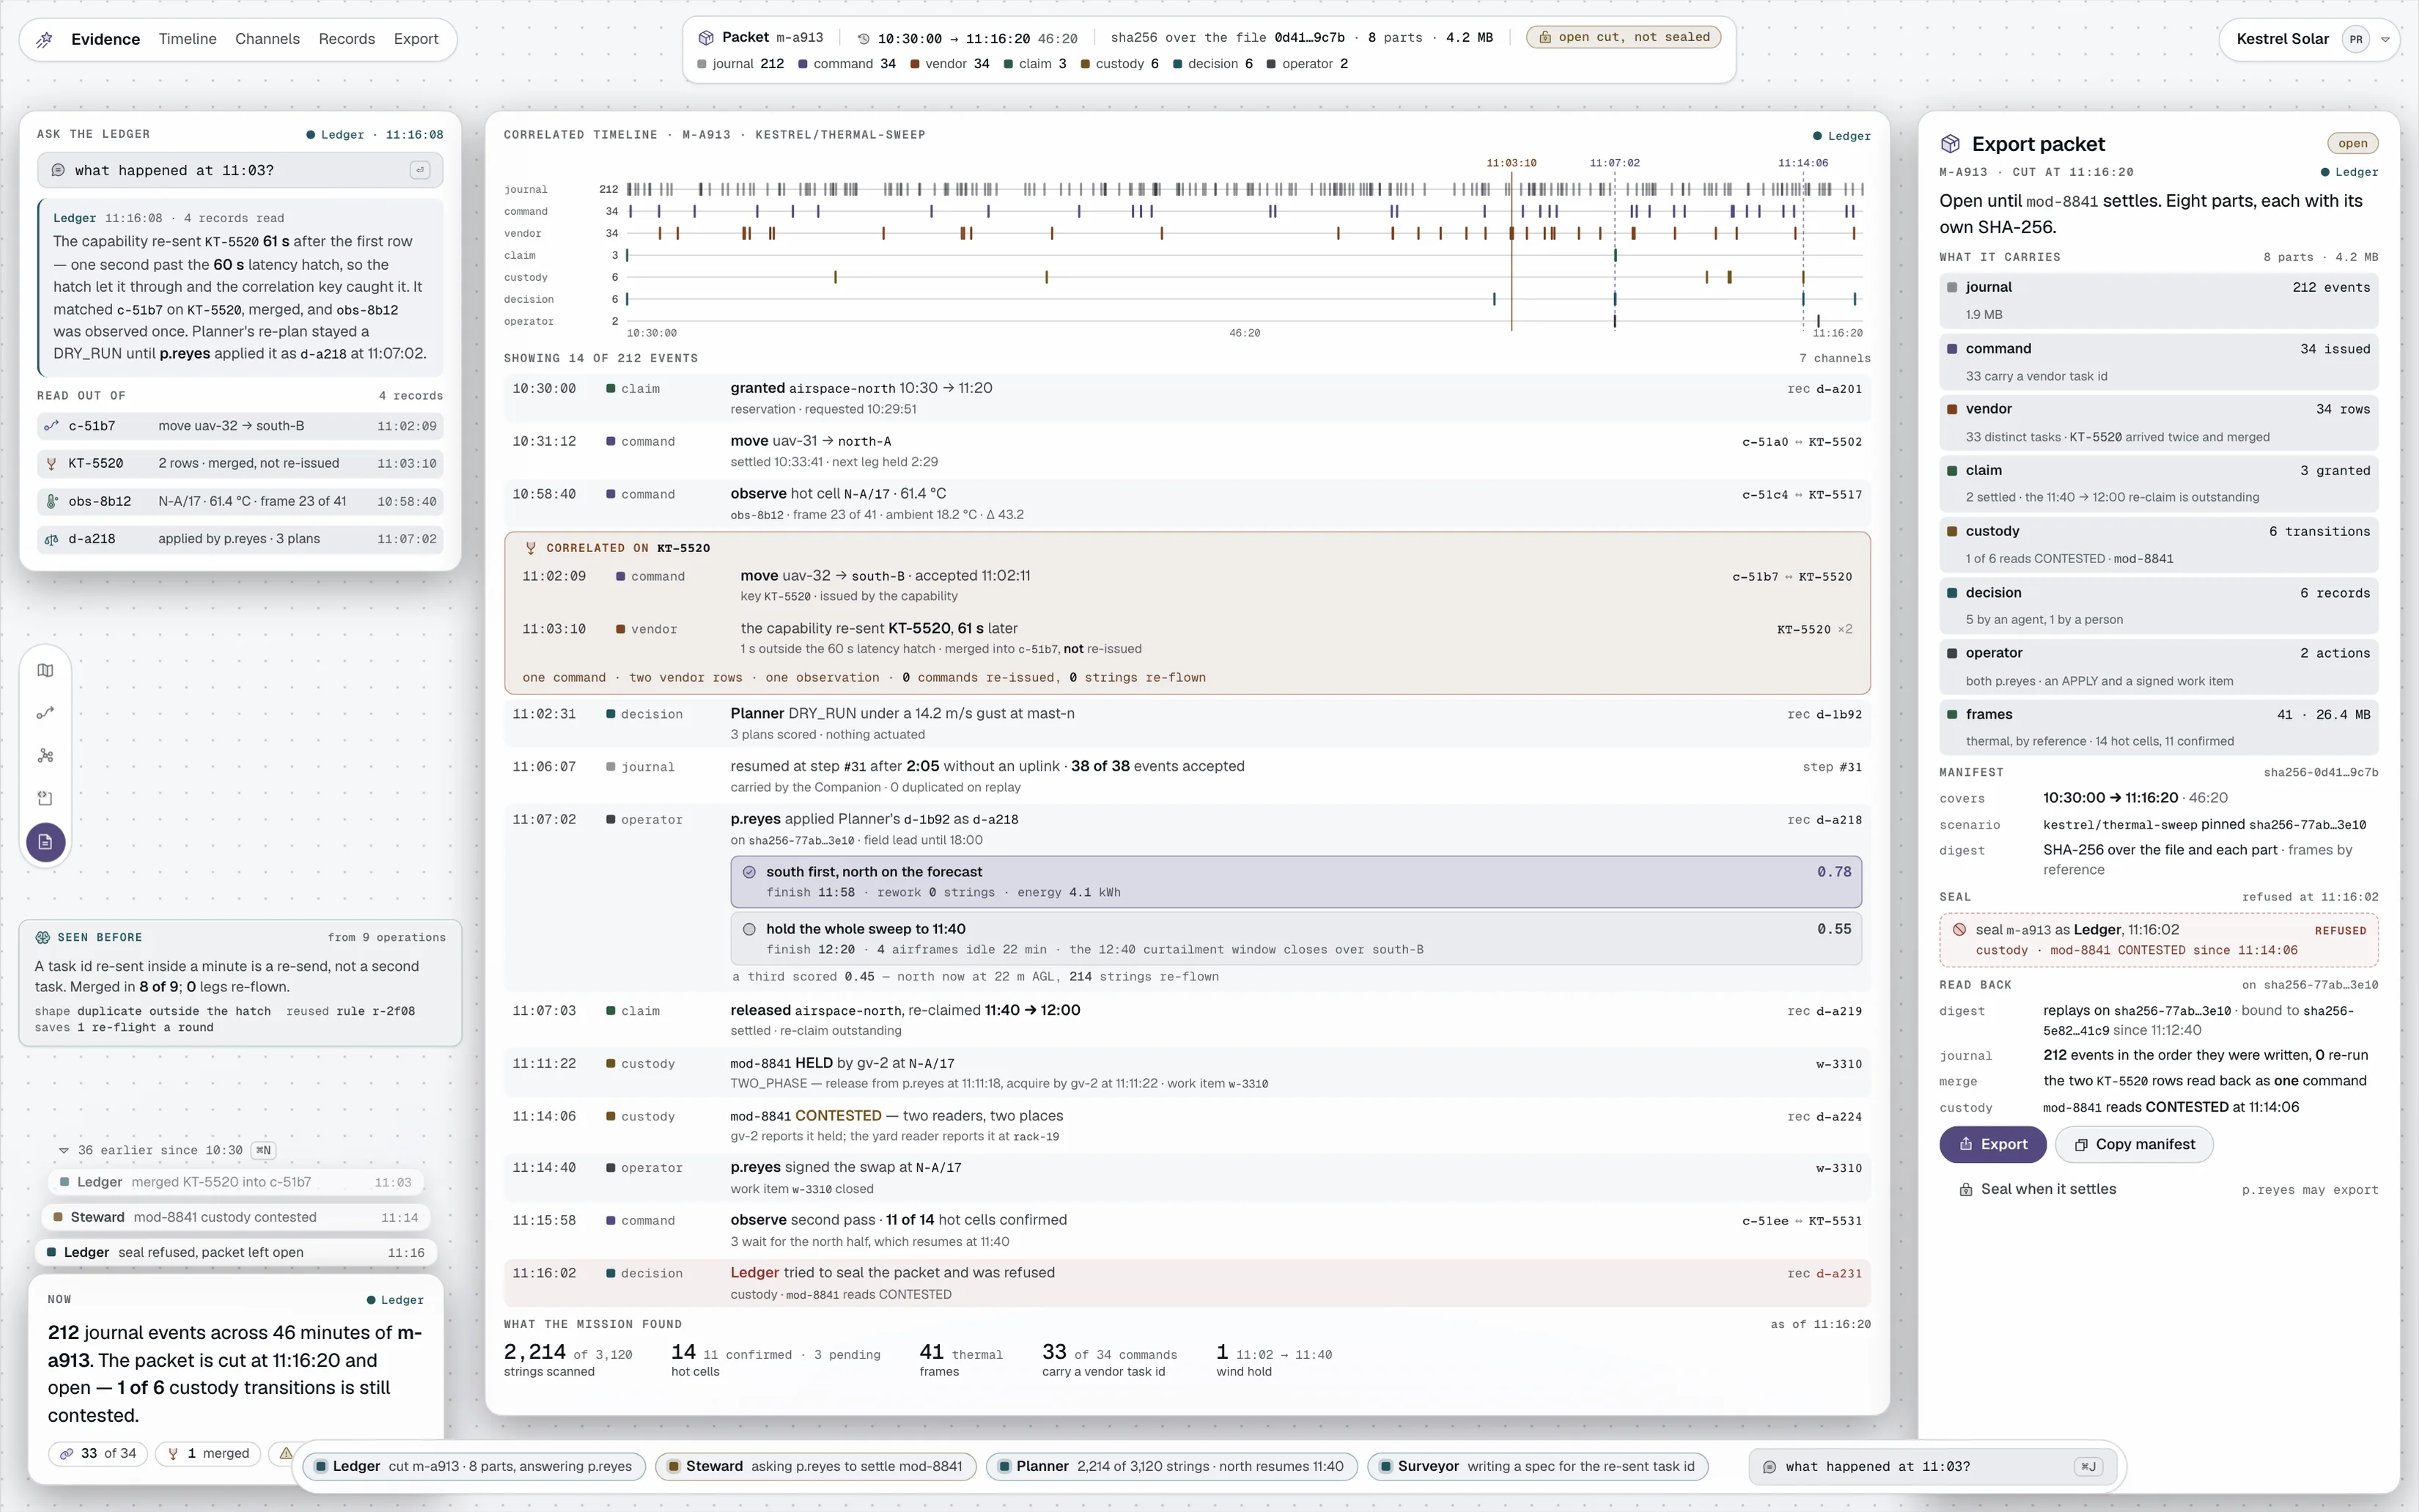Switch to the Records tab
This screenshot has height=1512, width=2419.
tap(347, 39)
